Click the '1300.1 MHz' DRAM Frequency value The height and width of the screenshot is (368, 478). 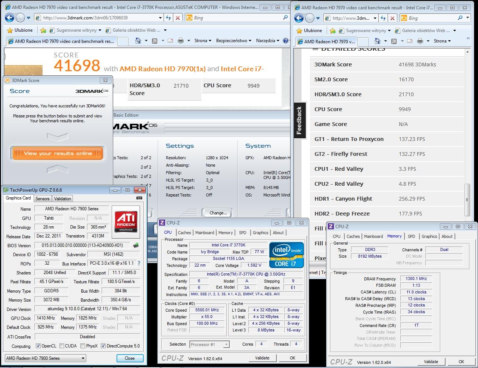tap(416, 279)
